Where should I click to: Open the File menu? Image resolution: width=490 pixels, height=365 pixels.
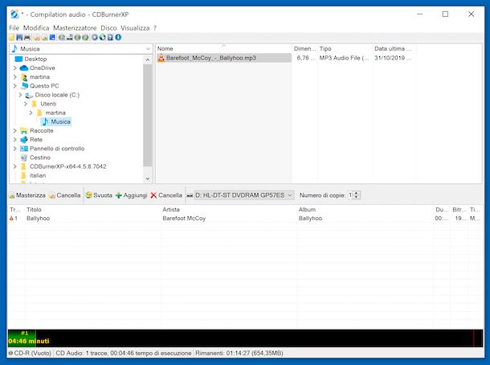tap(14, 28)
